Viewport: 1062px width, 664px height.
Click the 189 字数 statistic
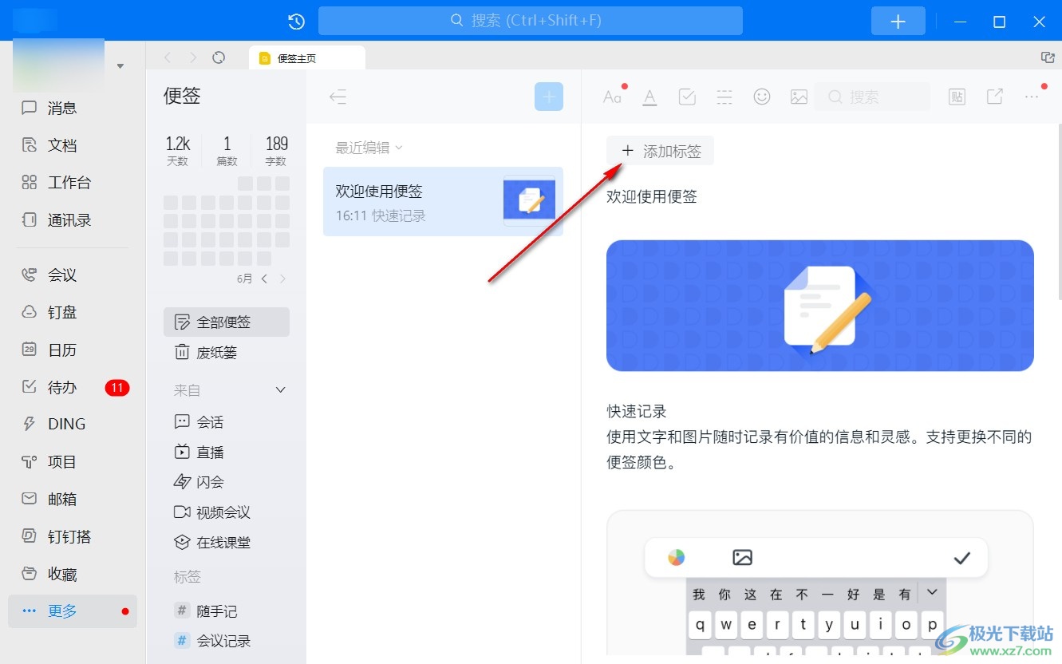(x=276, y=150)
